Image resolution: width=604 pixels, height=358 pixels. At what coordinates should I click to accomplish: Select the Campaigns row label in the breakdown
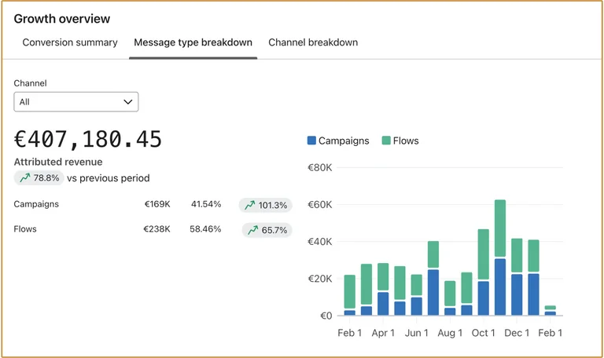click(x=36, y=204)
